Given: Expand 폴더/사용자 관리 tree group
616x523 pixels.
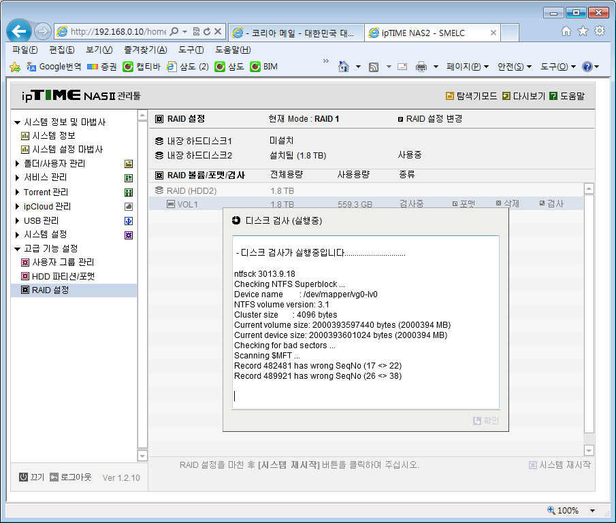Looking at the screenshot, I should pos(17,163).
